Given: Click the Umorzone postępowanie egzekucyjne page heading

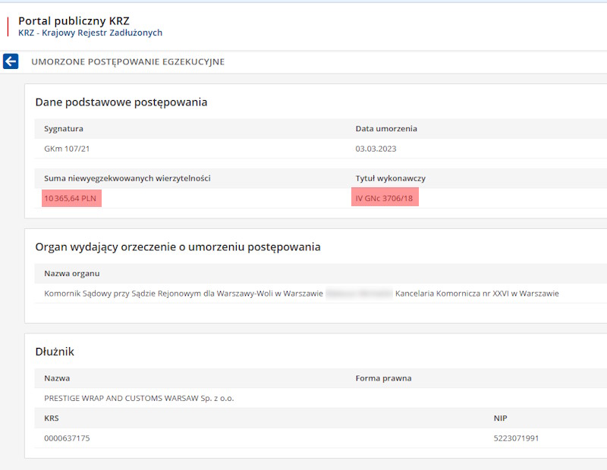Looking at the screenshot, I should pyautogui.click(x=127, y=61).
